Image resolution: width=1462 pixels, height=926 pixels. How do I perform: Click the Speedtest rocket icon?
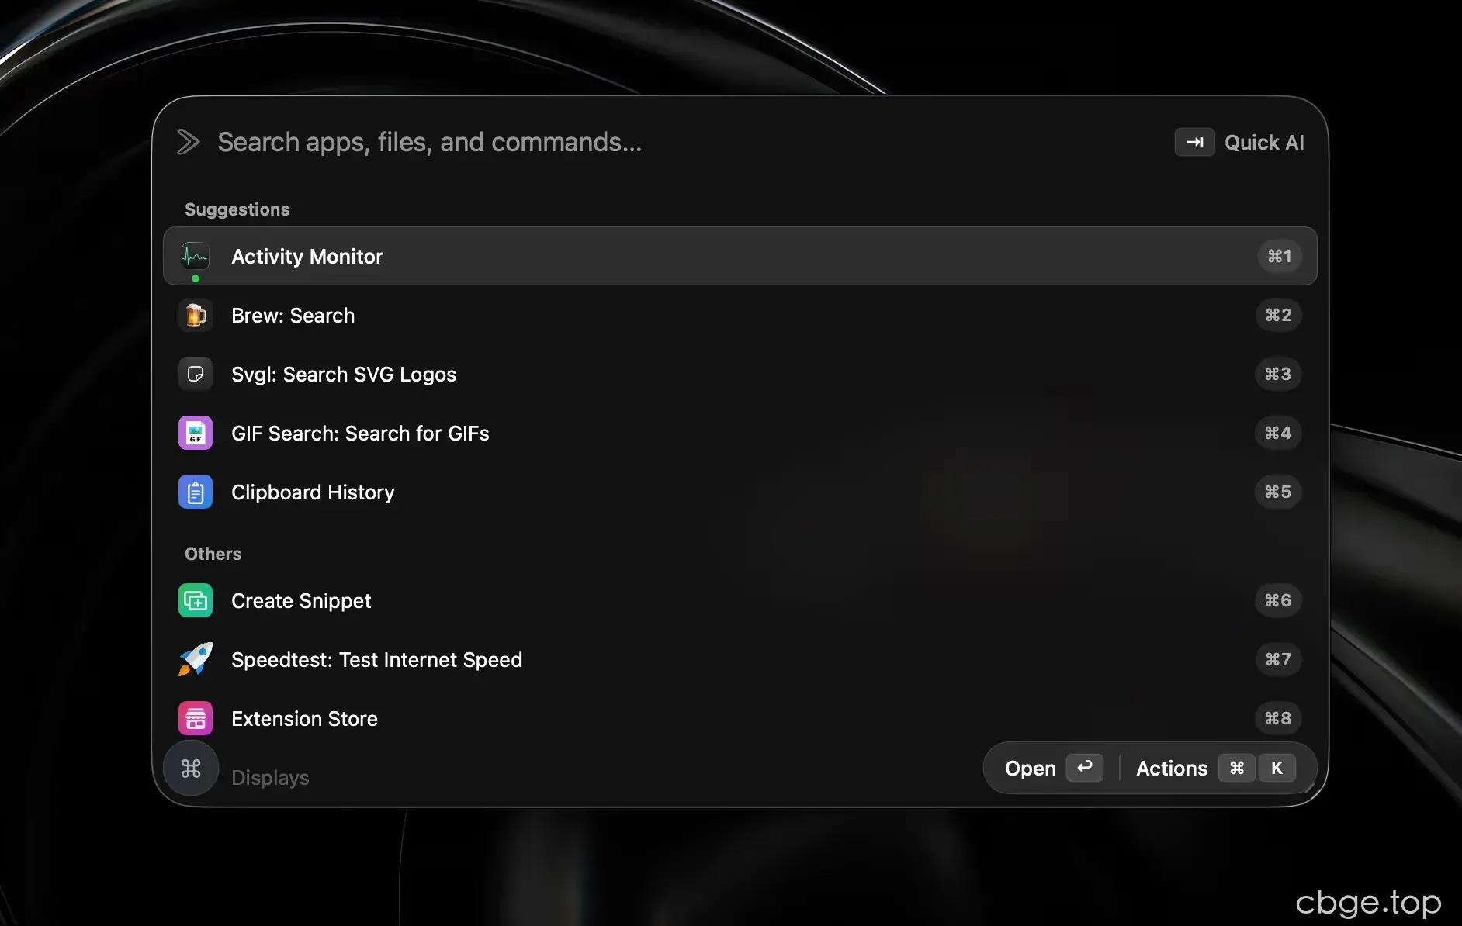[x=196, y=659]
